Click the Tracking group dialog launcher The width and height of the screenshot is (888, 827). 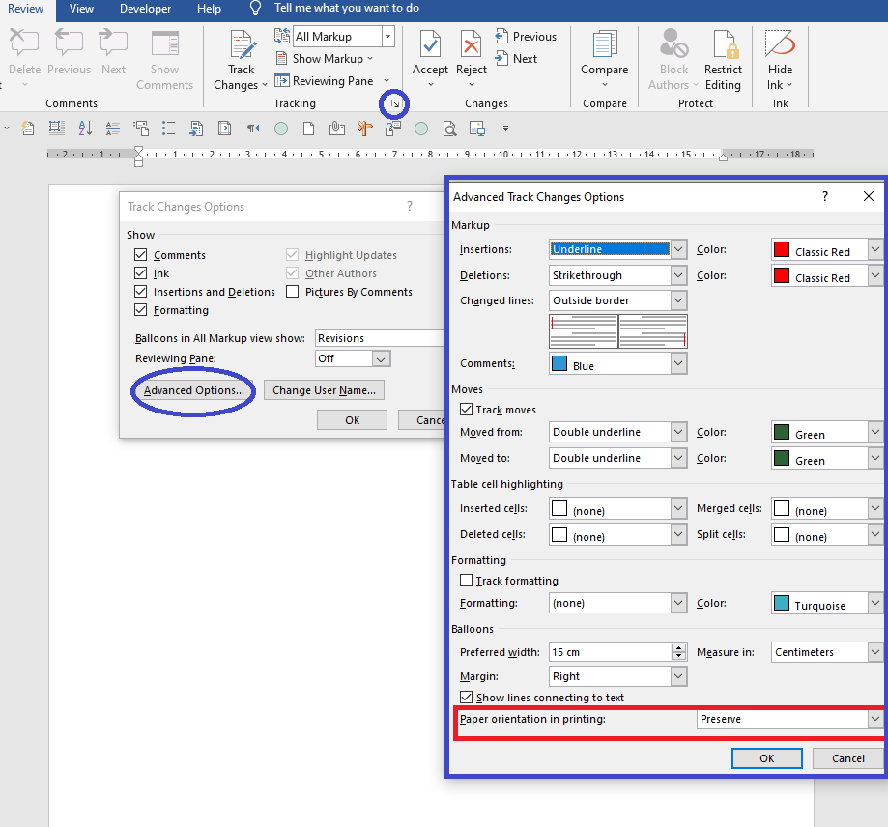tap(395, 103)
